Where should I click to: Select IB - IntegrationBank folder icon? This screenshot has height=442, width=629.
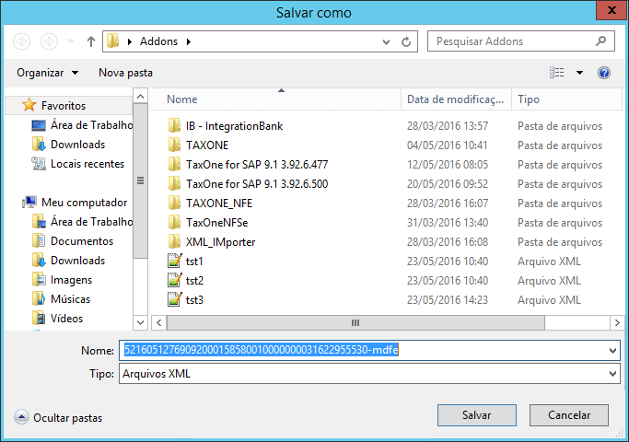pos(174,125)
